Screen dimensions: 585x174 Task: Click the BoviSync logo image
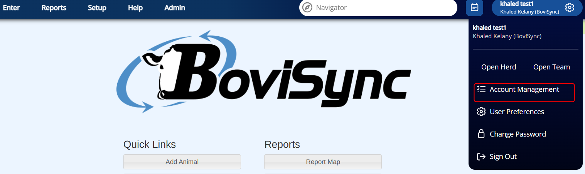click(x=263, y=71)
